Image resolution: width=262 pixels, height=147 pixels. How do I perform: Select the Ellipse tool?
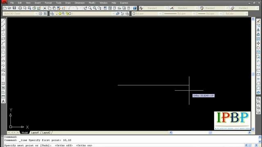point(3,61)
